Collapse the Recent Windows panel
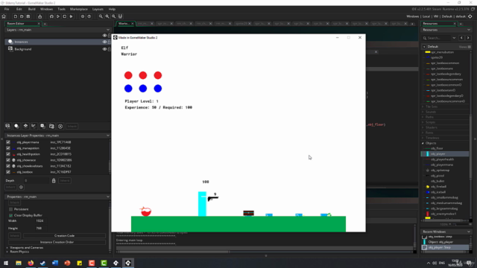This screenshot has width=477, height=268. (469, 232)
